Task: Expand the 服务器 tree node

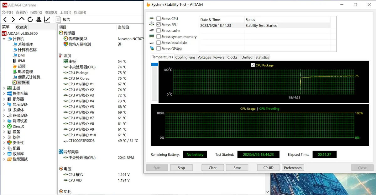Action: coord(4,99)
